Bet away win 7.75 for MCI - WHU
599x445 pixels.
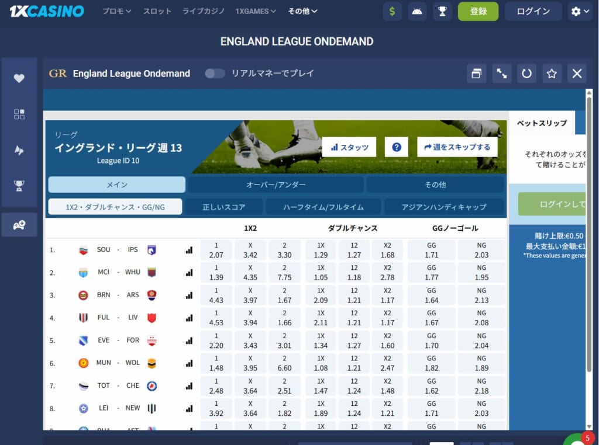pos(285,273)
